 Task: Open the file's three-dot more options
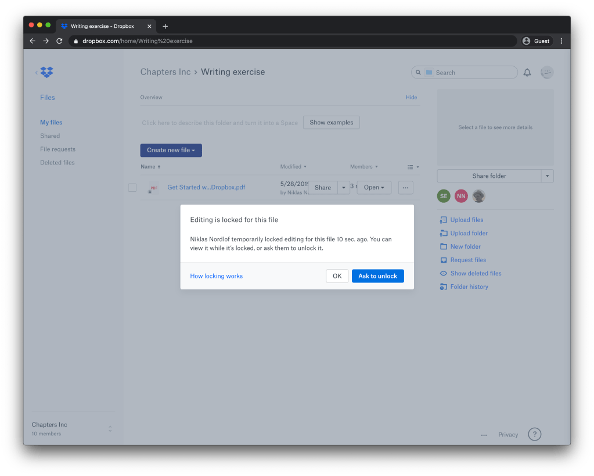pos(405,188)
